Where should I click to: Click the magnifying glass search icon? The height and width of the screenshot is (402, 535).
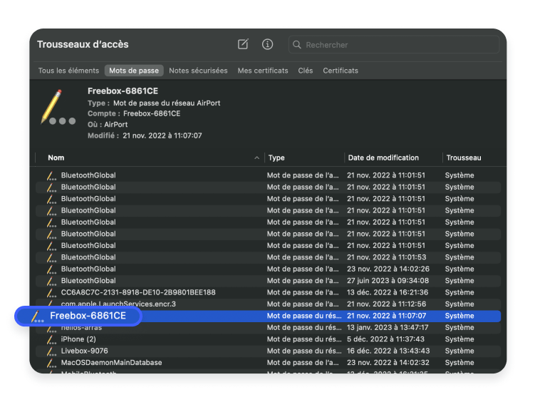(297, 45)
